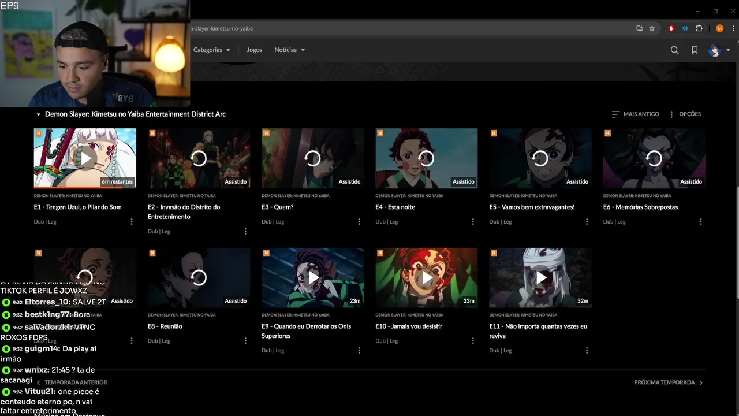Open E3 Quem? more options dots

click(x=359, y=222)
